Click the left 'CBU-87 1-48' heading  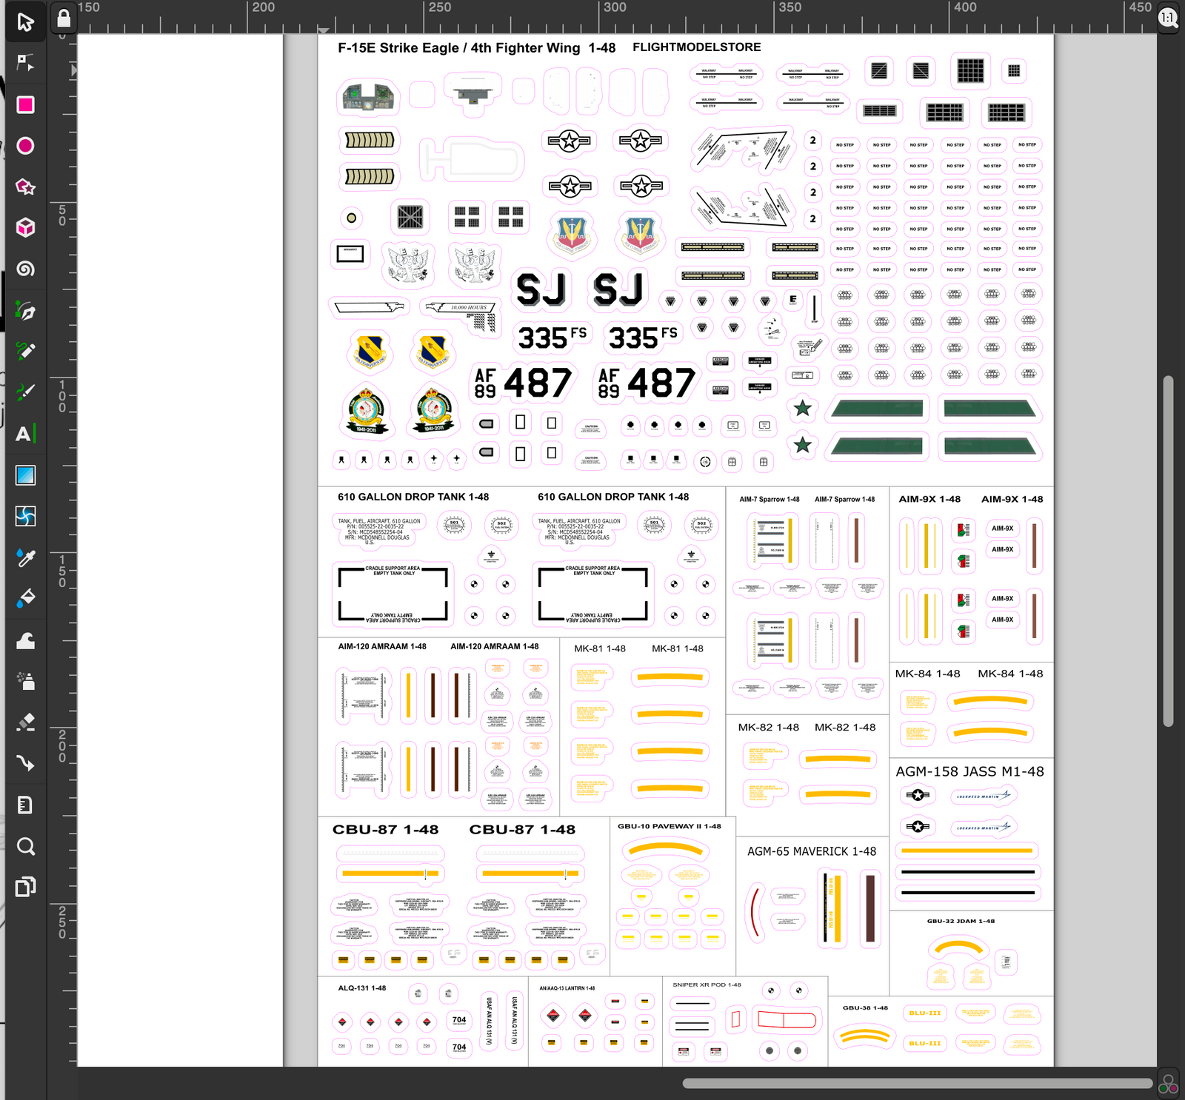pos(385,830)
